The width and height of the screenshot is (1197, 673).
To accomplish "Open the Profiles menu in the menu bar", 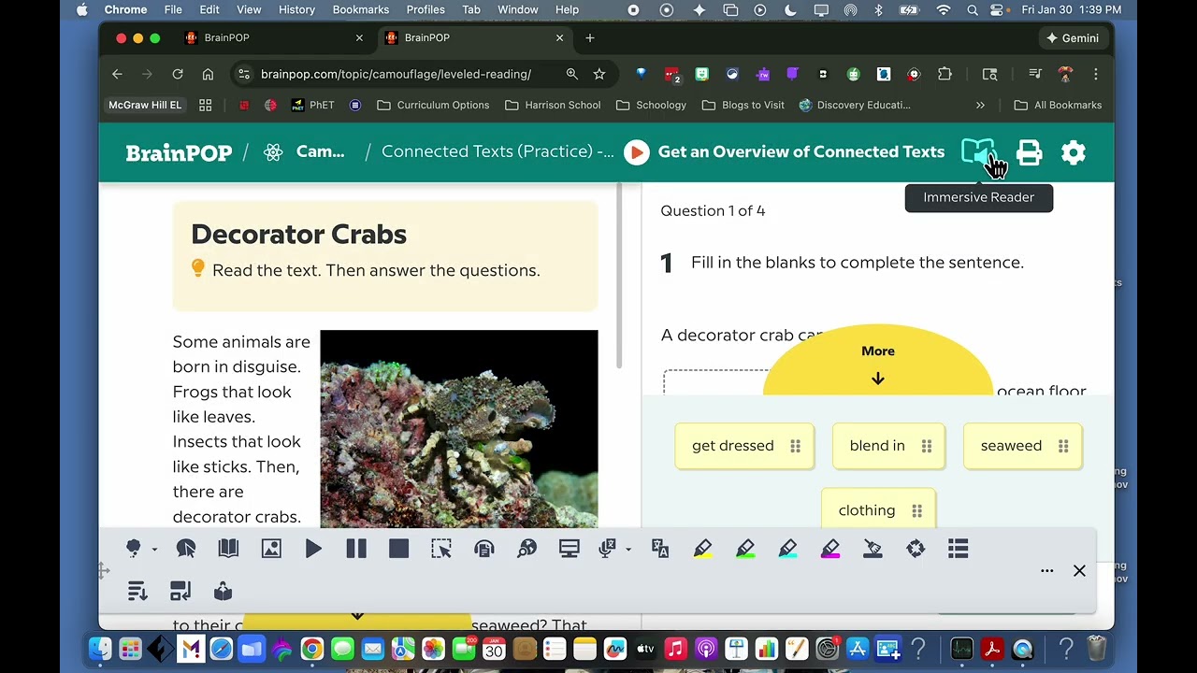I will tap(425, 9).
